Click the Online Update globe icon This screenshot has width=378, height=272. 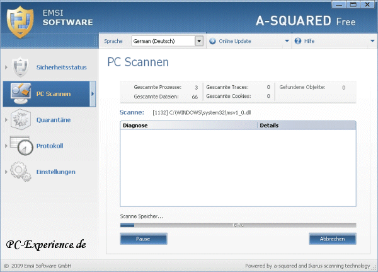click(x=212, y=41)
